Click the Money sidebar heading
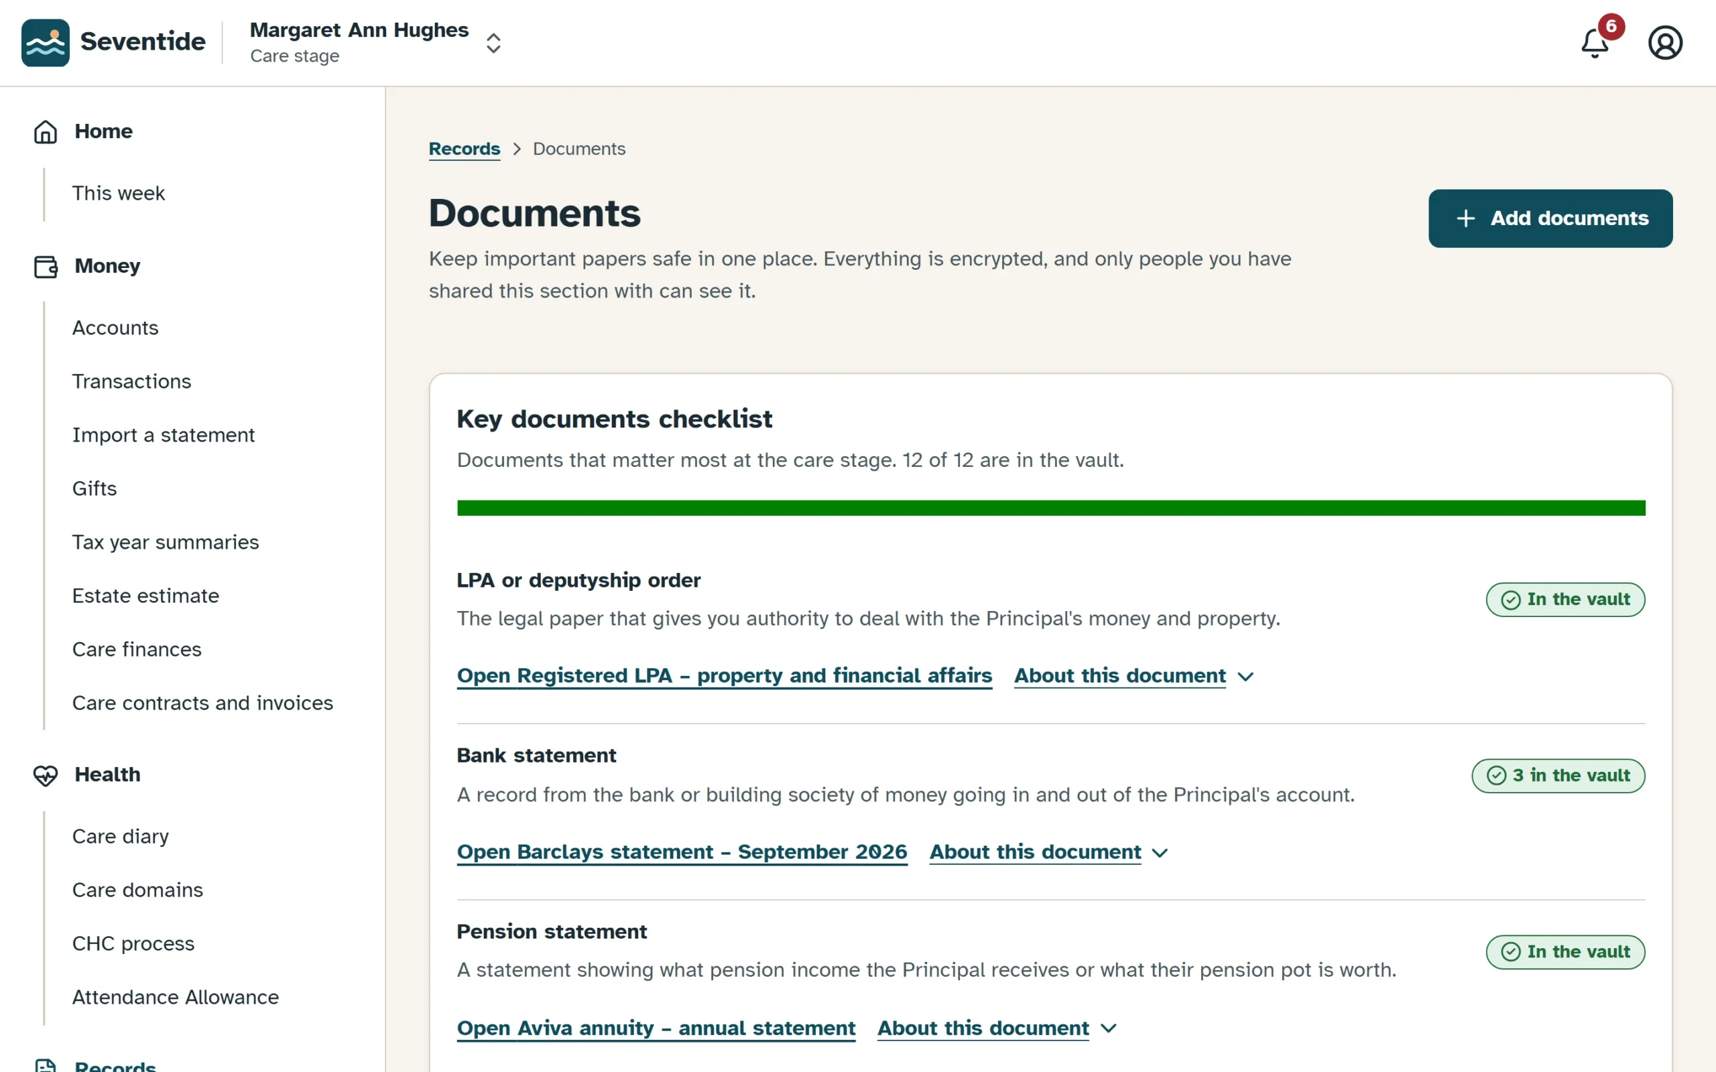 pyautogui.click(x=108, y=267)
